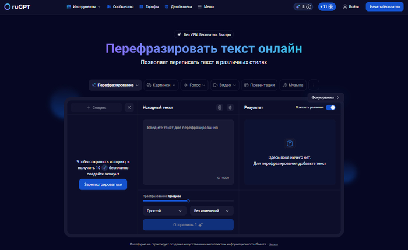Open the three-dots more tools button
408x250 pixels.
point(314,85)
